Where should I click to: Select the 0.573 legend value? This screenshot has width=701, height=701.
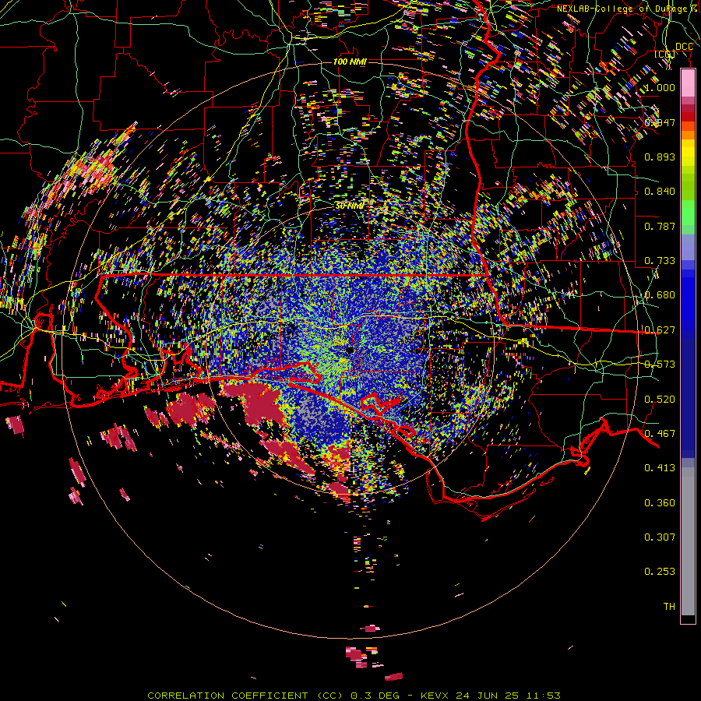pyautogui.click(x=660, y=365)
